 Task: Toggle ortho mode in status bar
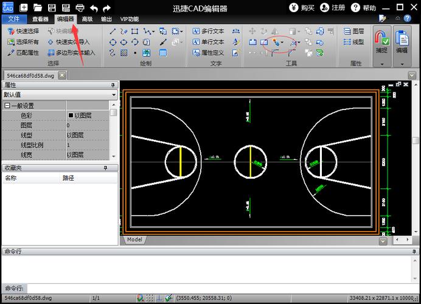coord(159,298)
